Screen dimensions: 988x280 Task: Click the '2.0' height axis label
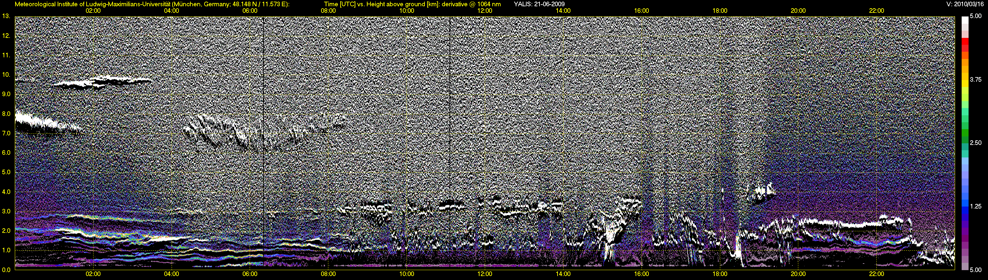click(x=6, y=231)
